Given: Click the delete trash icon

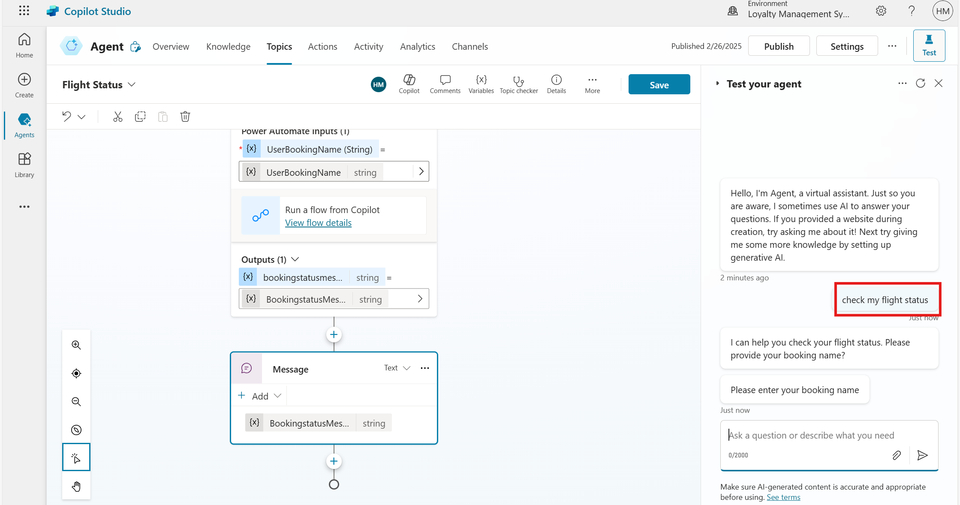Looking at the screenshot, I should pos(185,117).
